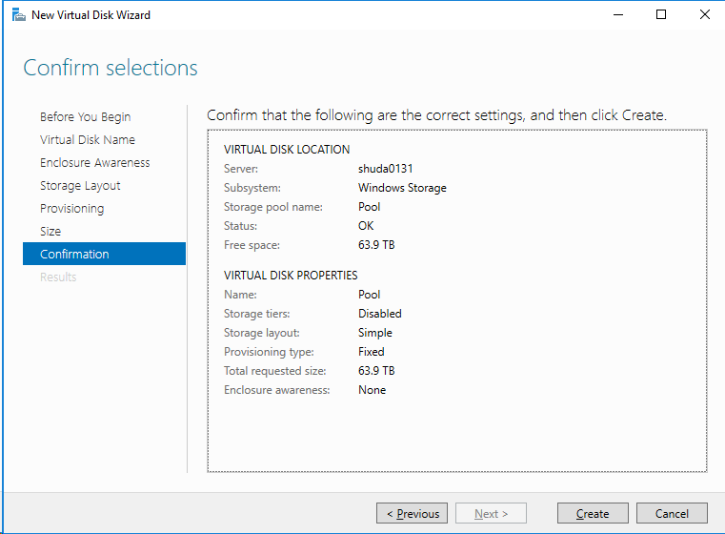Click the Total requested size value

coord(376,371)
